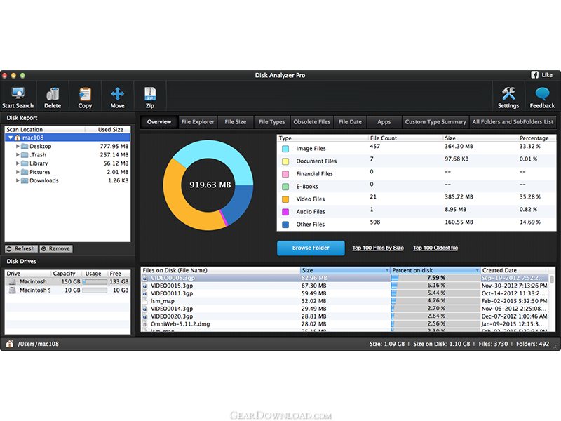Click the file icon of VIDEO0014.3gp

(145, 309)
